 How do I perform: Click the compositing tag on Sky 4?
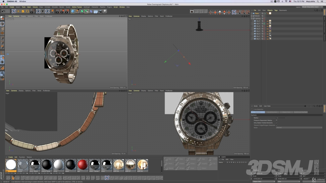268,31
